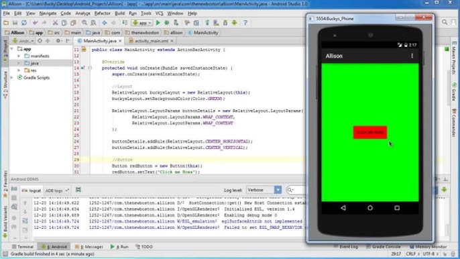
Task: Open the ADB logs tab
Action: click(x=57, y=191)
